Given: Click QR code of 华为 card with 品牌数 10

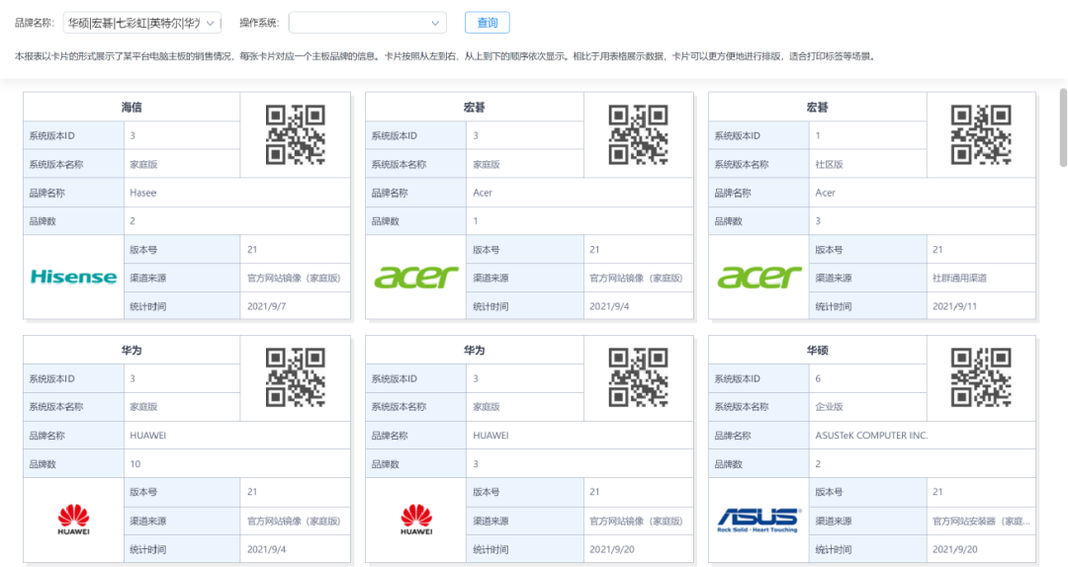Looking at the screenshot, I should coord(295,377).
